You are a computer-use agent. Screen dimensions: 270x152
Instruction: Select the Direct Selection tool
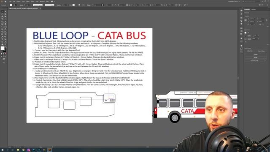[5, 11]
